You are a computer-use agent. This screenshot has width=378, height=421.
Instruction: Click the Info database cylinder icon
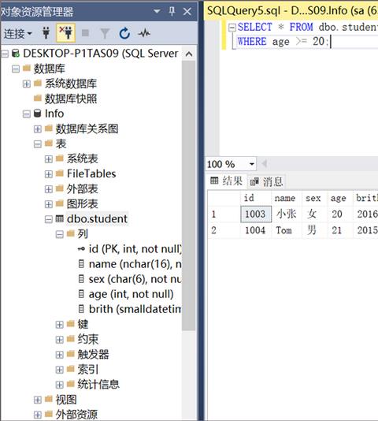click(x=37, y=114)
